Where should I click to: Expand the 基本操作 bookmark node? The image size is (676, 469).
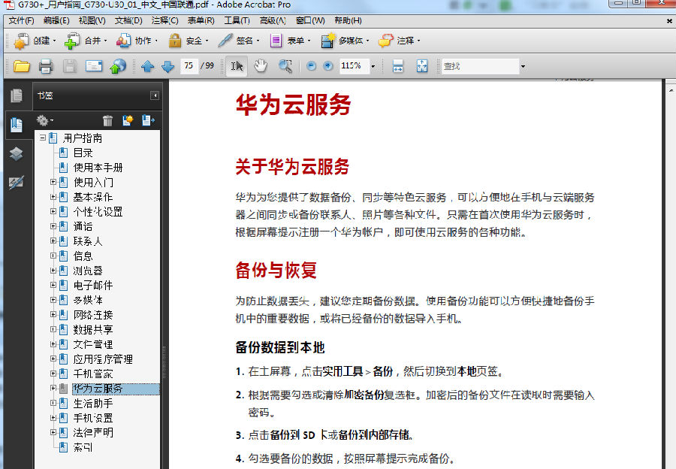53,197
